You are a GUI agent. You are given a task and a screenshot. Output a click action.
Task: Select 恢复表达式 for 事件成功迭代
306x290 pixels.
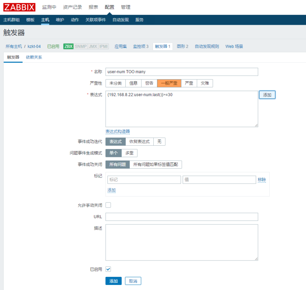pos(140,142)
